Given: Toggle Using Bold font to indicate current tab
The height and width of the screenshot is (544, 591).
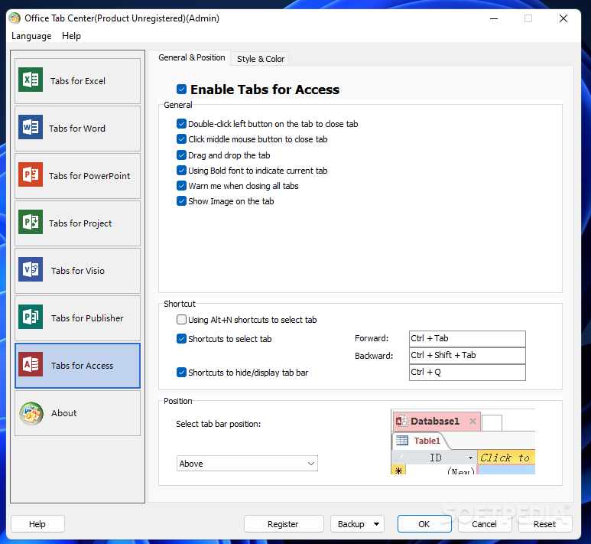Looking at the screenshot, I should point(181,171).
